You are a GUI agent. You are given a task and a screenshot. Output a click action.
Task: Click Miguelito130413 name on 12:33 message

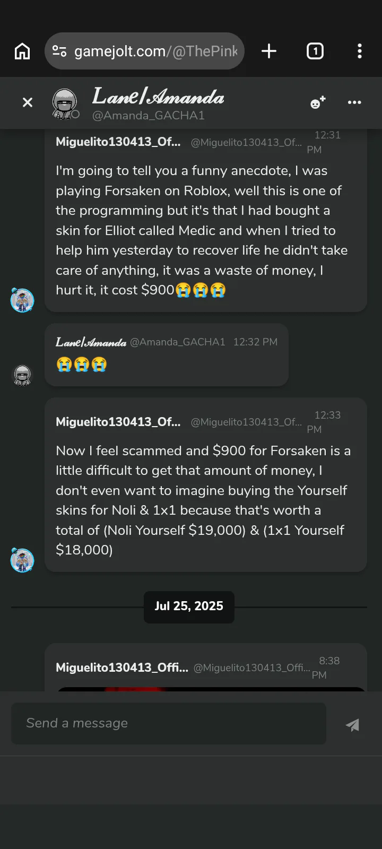[118, 422]
